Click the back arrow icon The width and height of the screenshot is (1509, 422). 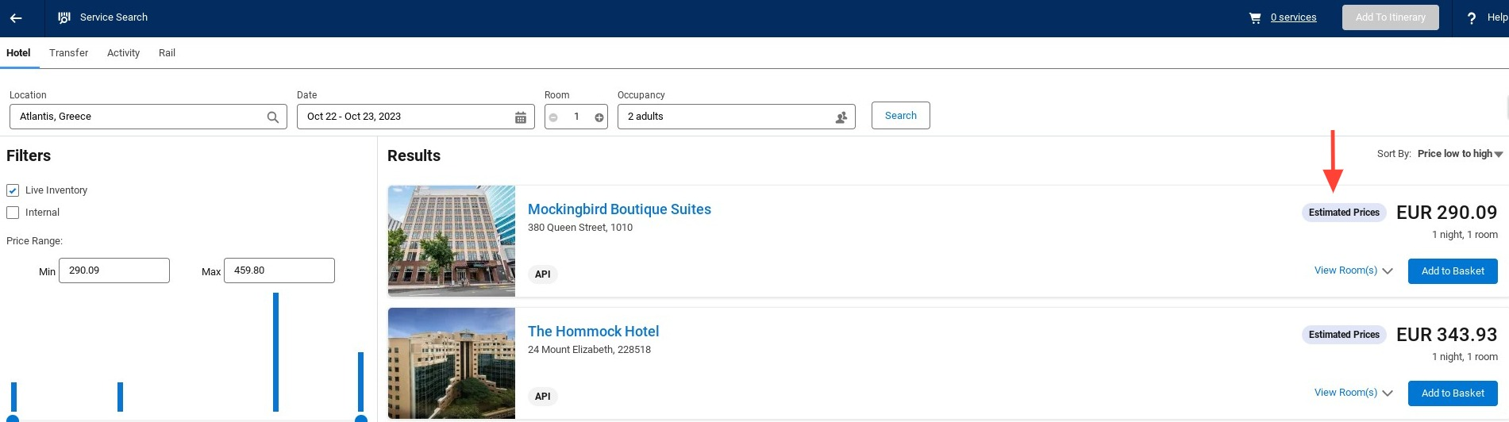[16, 17]
